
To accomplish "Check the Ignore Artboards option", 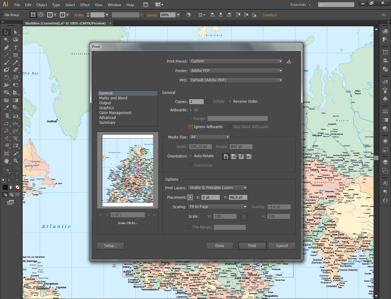I will [x=191, y=127].
